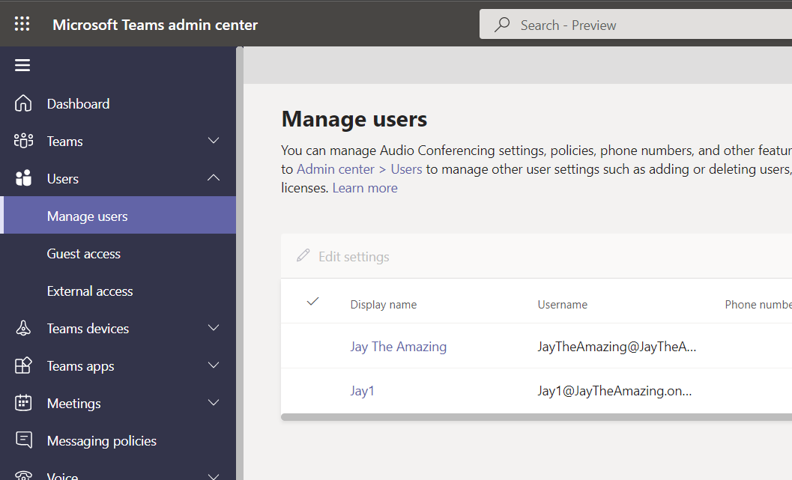This screenshot has width=792, height=480.
Task: Click the Teams group icon in sidebar
Action: tap(24, 141)
